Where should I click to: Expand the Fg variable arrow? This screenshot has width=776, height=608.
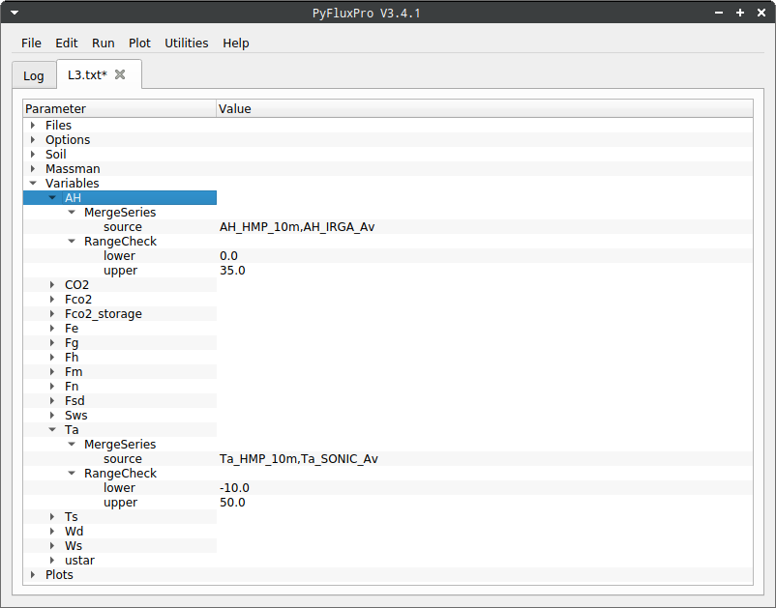52,342
